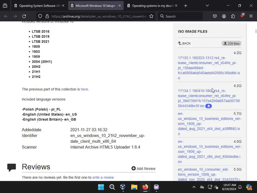
Task: Click the ISO IMAGE FILES heading
Action: [x=192, y=31]
